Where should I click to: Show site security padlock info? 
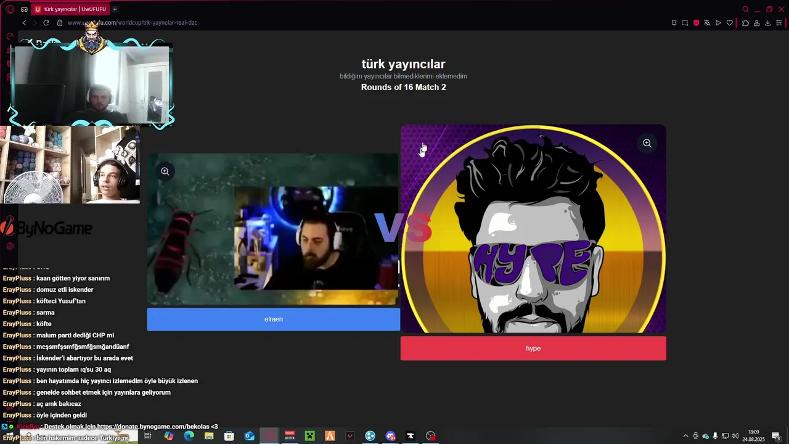pyautogui.click(x=60, y=23)
